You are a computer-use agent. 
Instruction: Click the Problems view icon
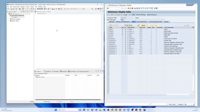click(x=35, y=71)
